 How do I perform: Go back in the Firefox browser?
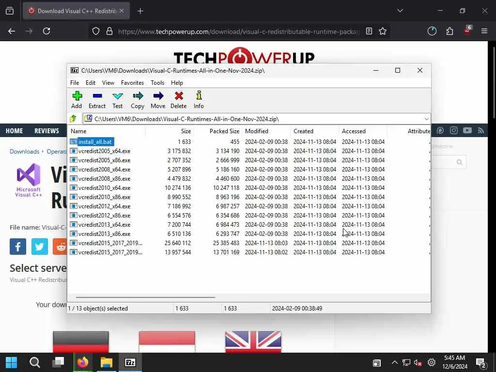click(x=12, y=31)
